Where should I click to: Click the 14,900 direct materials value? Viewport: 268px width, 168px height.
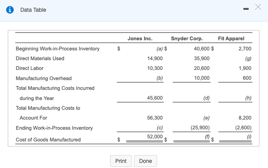155,59
